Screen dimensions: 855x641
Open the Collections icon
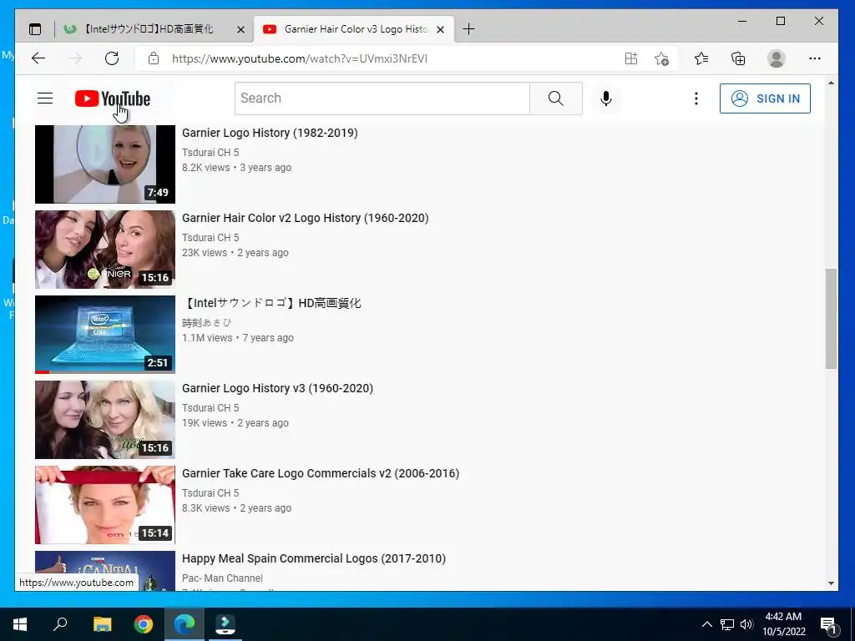pyautogui.click(x=738, y=58)
